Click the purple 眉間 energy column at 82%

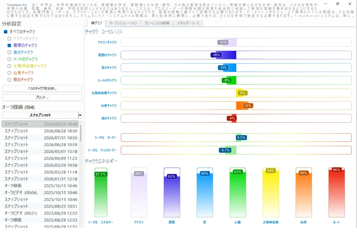172,192
